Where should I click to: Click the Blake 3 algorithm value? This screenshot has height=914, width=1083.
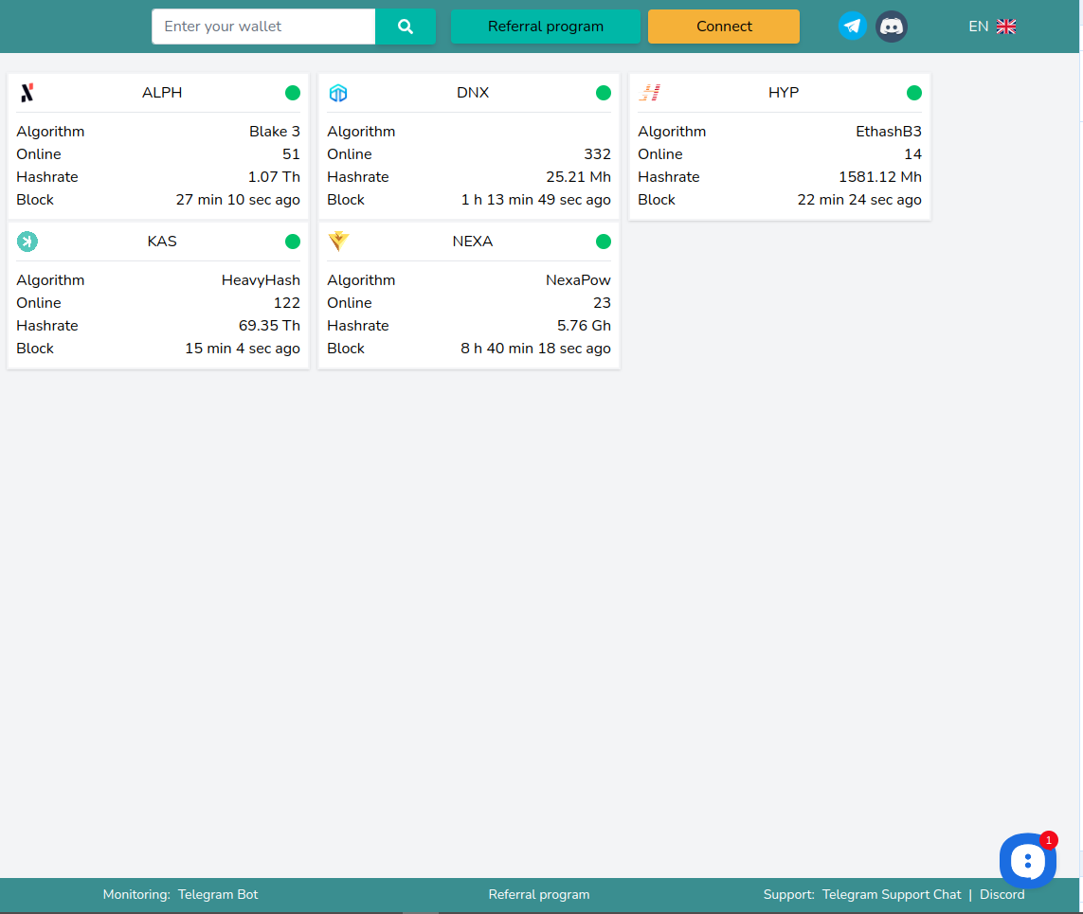(274, 131)
